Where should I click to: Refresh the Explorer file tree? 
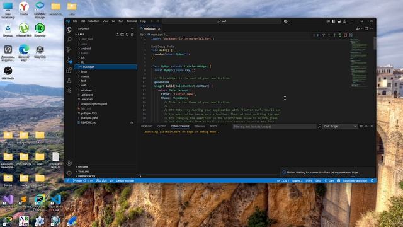point(127,34)
